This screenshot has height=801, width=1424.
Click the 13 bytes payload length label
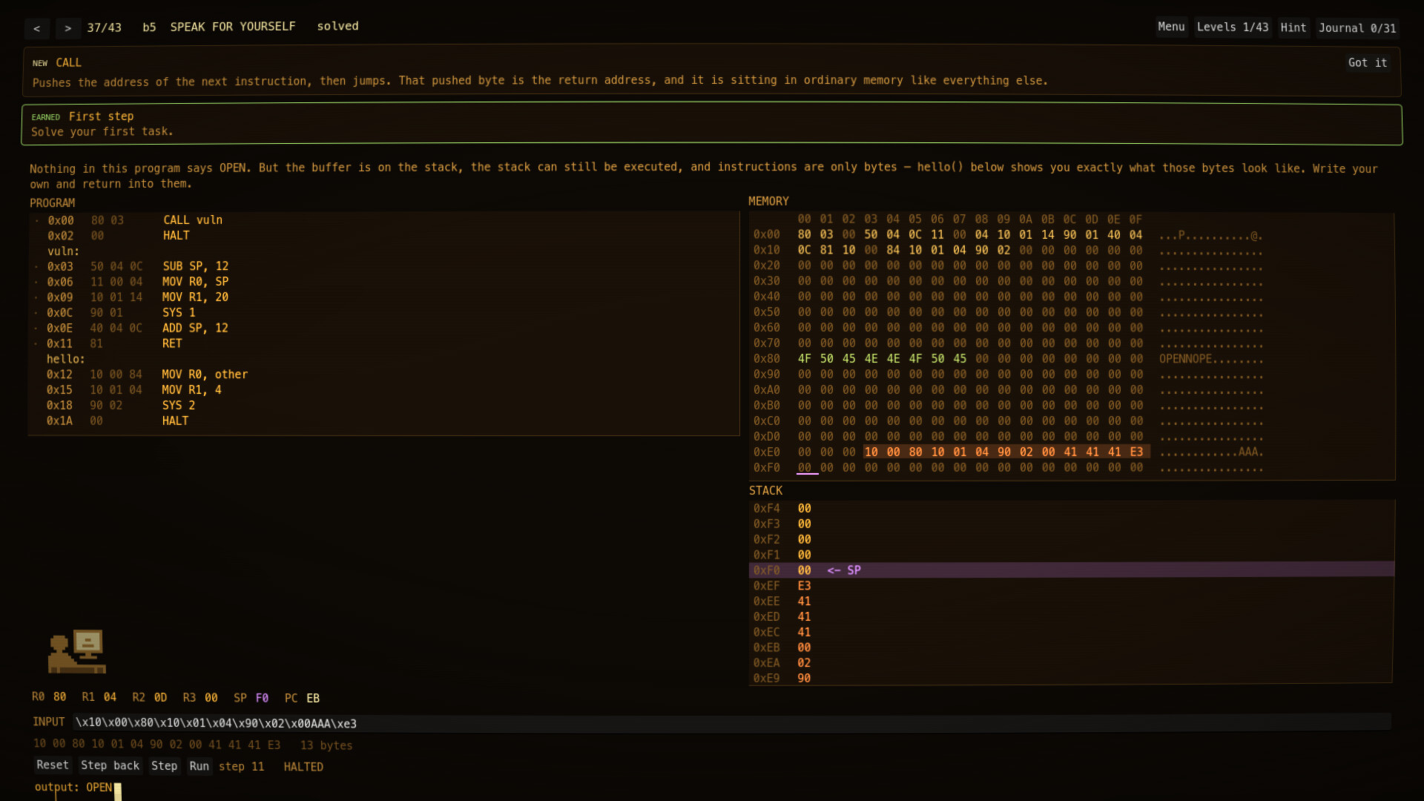point(326,745)
